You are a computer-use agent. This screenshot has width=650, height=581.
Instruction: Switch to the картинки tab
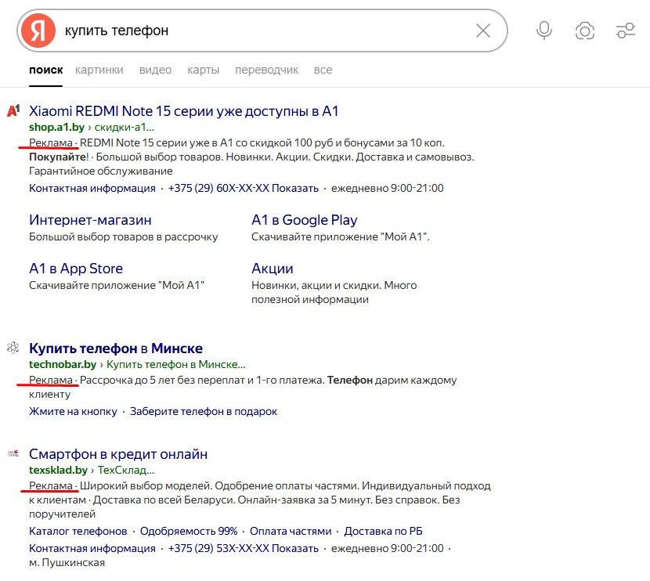click(x=99, y=70)
